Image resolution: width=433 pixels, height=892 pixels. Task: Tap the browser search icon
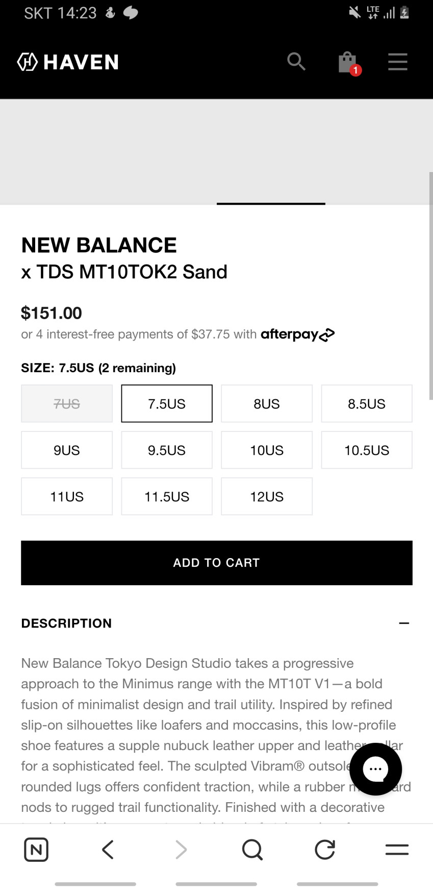pos(252,850)
